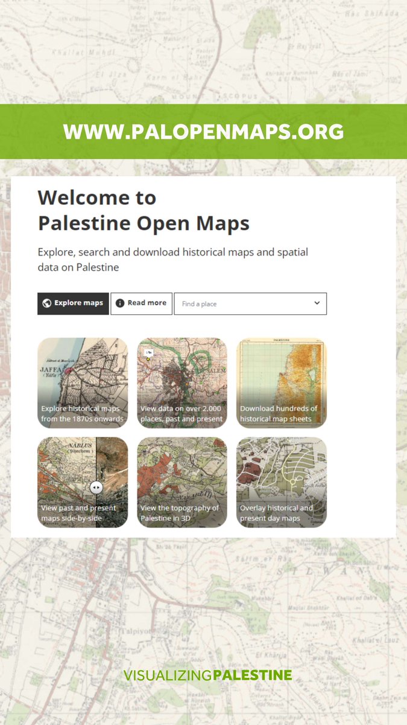
Task: Click the side-by-side slider handle on the Nablus card
Action: coord(96,487)
